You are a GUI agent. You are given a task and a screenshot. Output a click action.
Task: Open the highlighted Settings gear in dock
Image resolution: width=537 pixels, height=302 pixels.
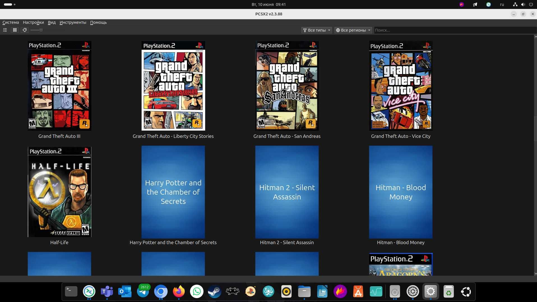[431, 292]
